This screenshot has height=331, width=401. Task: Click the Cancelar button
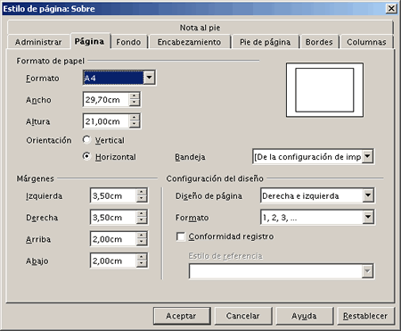[x=243, y=316]
